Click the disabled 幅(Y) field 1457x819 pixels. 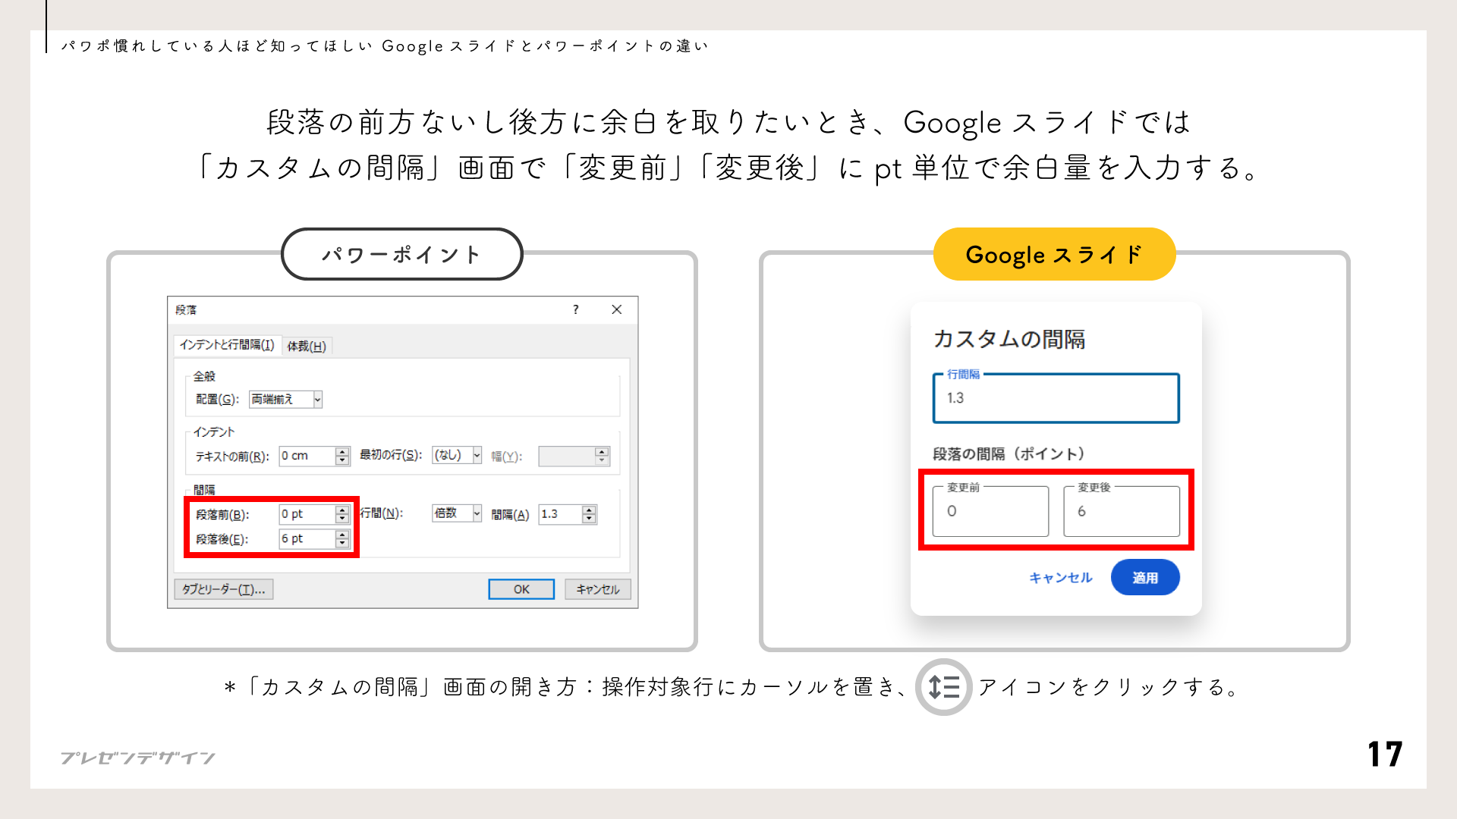click(574, 456)
